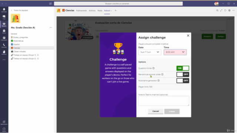Image resolution: width=237 pixels, height=133 pixels.
Task: Open Teams (Equipos) in the rail
Action: [x=4, y=24]
